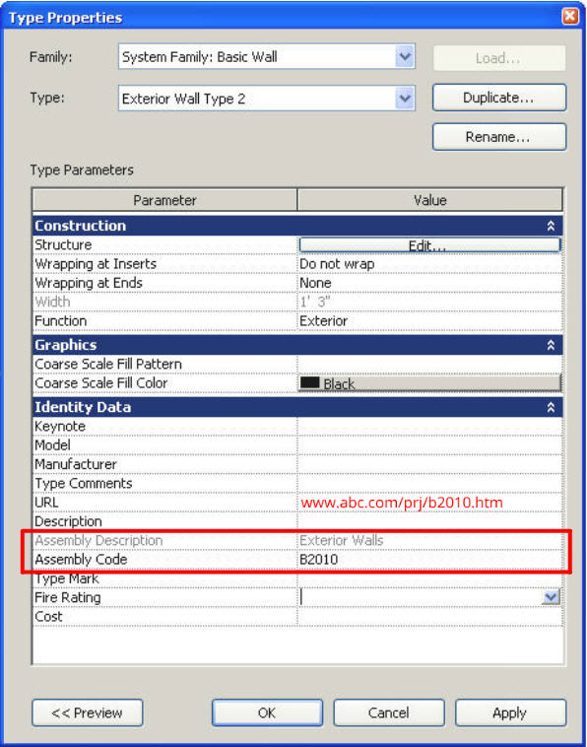Click the Cancel button

coord(388,713)
